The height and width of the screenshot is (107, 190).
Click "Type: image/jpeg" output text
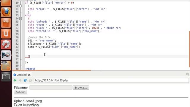click(x=26, y=104)
